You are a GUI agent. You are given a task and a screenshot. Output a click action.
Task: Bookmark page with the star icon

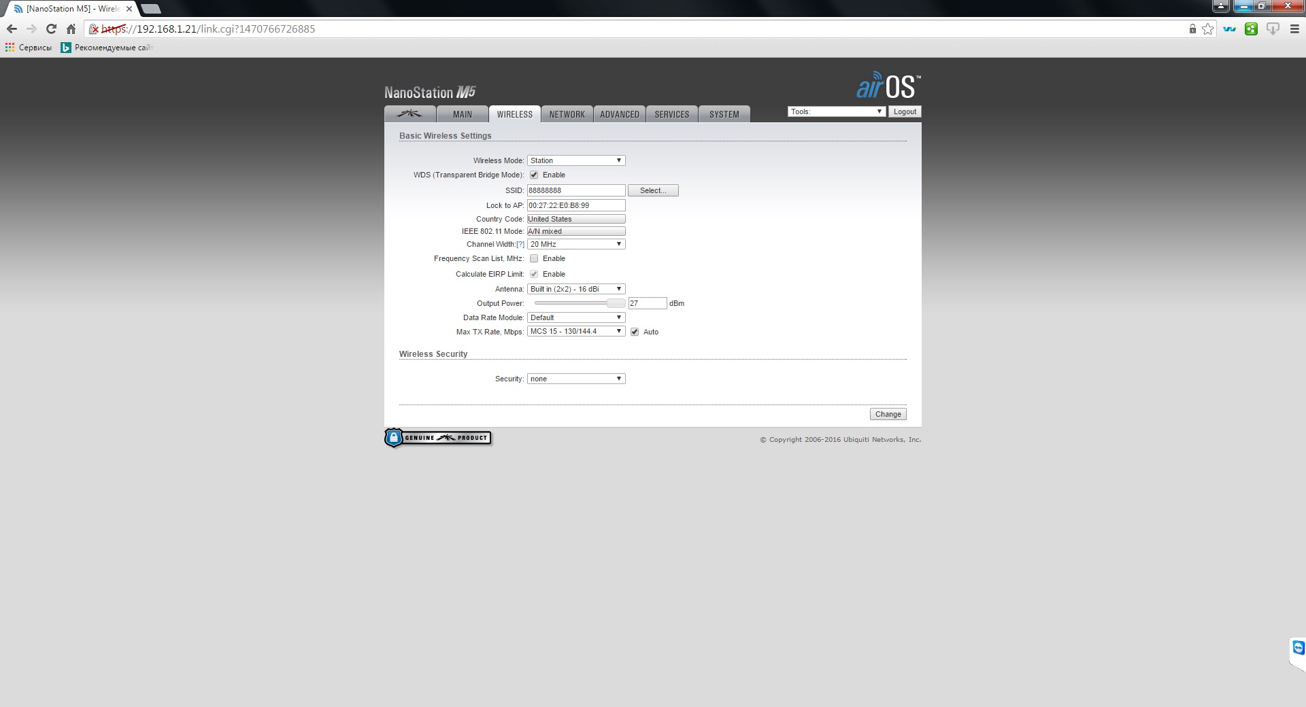pos(1207,29)
